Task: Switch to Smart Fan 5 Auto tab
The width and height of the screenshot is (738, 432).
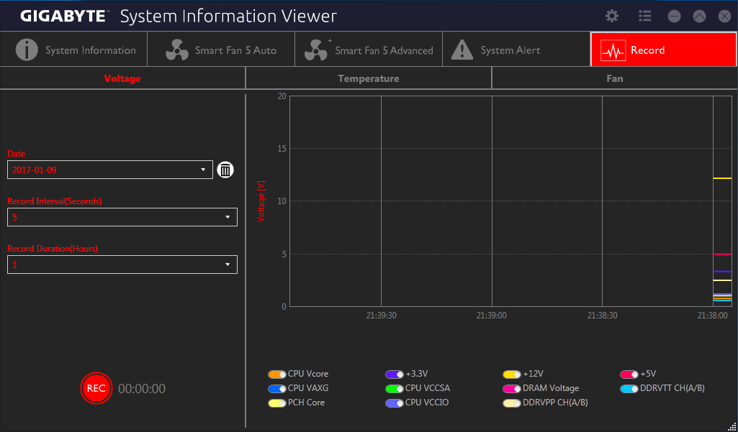Action: (x=221, y=50)
